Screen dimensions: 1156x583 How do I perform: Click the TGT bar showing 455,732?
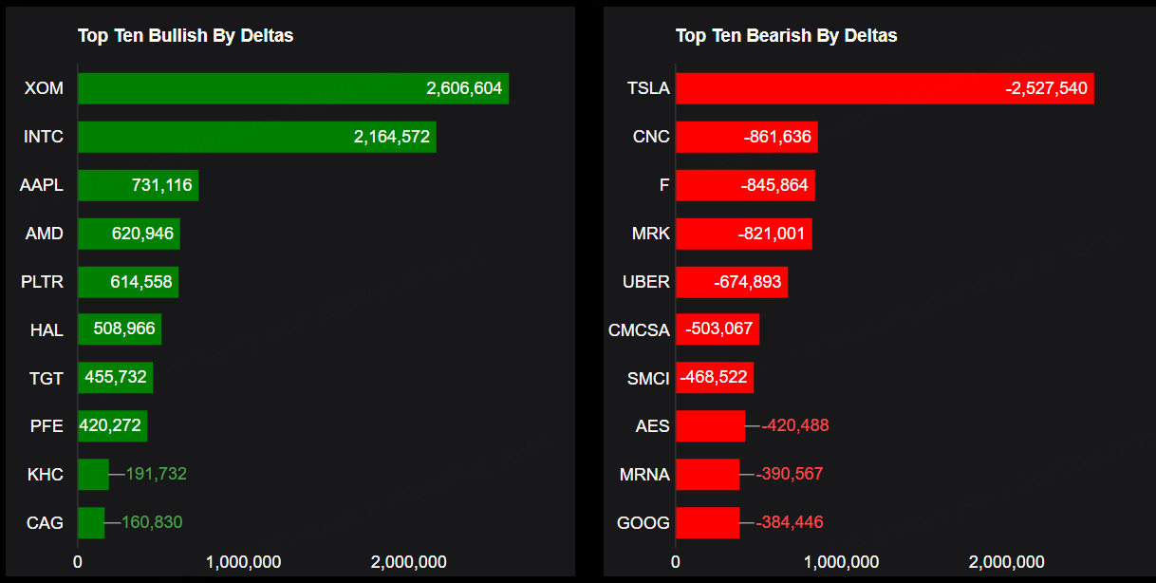click(x=115, y=377)
